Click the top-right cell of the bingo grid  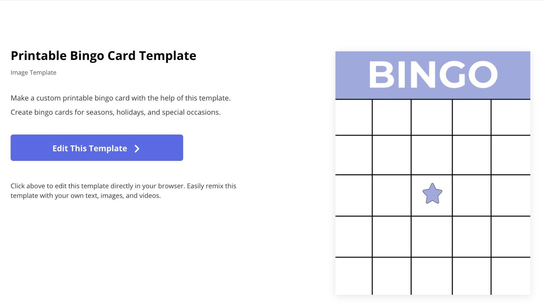511,117
